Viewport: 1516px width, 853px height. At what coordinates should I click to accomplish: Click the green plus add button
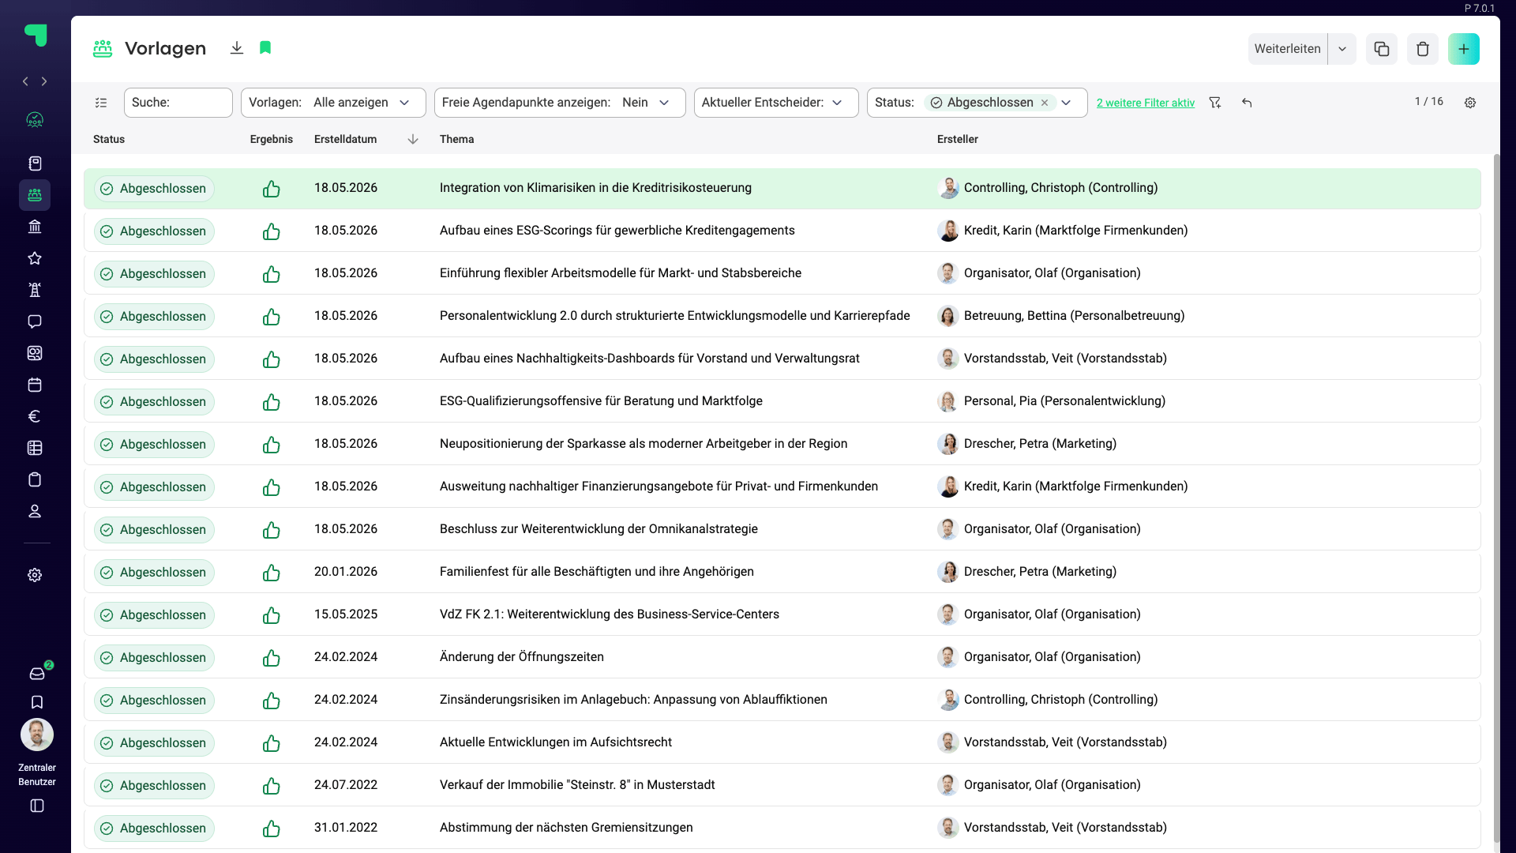point(1464,49)
